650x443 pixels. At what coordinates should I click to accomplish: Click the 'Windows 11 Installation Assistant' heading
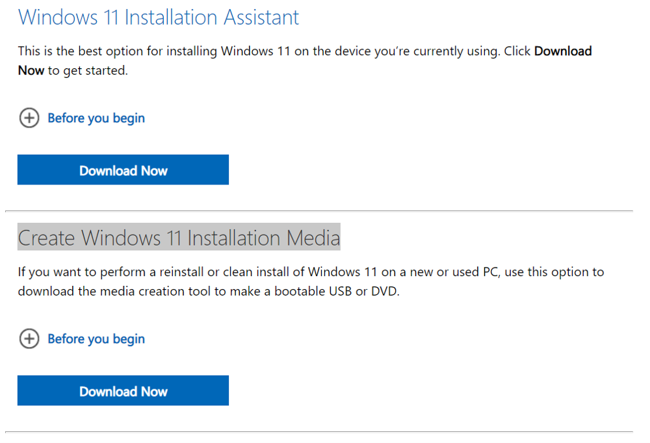[x=159, y=18]
